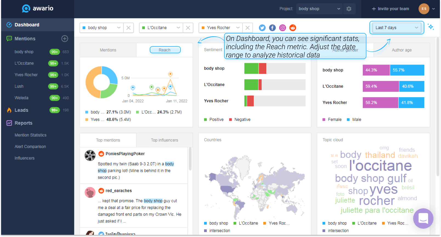Open the Yves Rocher alert dropdown
441x237 pixels.
tap(220, 28)
